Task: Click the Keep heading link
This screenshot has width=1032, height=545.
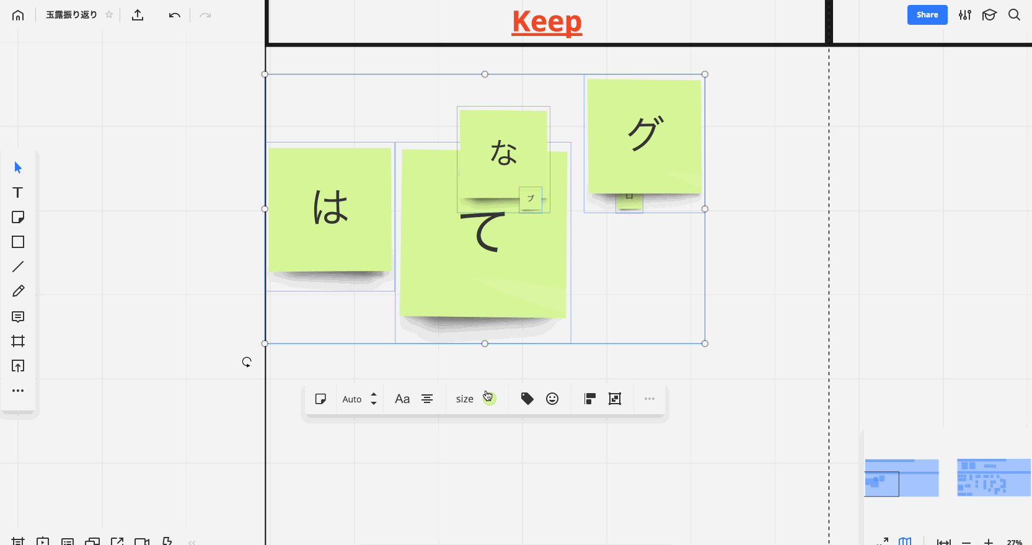Action: pos(547,22)
